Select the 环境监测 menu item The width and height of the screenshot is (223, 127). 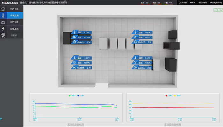(15, 15)
